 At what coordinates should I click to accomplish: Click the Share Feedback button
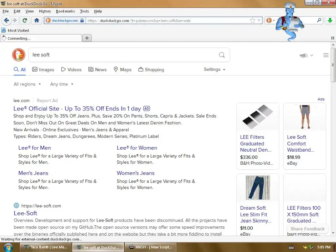tap(307, 229)
